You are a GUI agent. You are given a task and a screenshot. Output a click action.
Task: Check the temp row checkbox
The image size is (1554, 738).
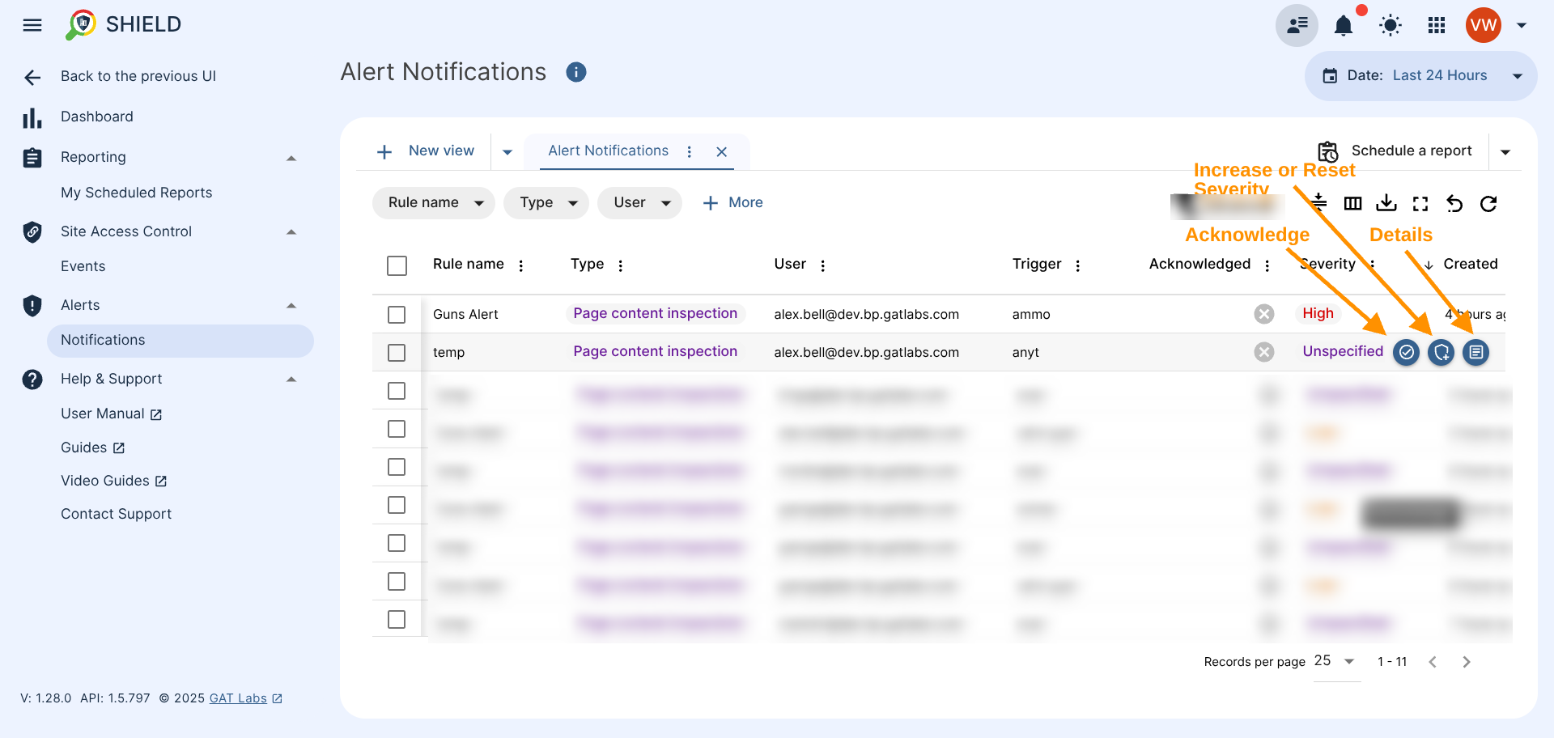pyautogui.click(x=397, y=353)
